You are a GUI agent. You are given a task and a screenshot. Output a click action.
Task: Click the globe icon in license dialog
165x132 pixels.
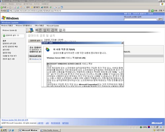pos(48,49)
